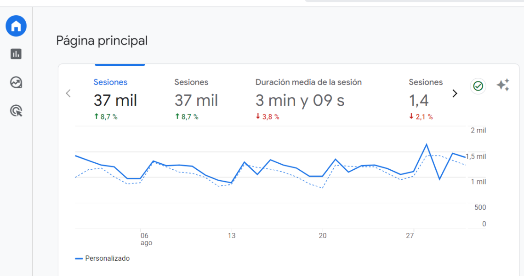
Task: Click the 20 date label on chart
Action: (x=323, y=236)
